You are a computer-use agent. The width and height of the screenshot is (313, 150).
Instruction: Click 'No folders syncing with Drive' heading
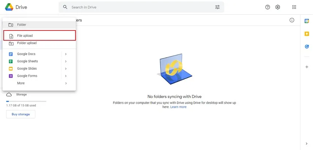coord(175,96)
